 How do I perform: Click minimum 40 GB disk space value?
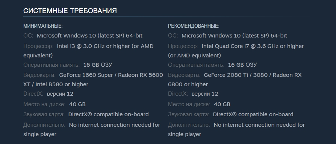(x=77, y=104)
